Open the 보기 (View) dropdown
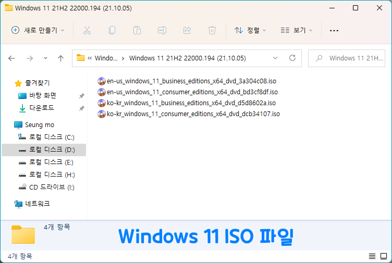 [x=297, y=30]
